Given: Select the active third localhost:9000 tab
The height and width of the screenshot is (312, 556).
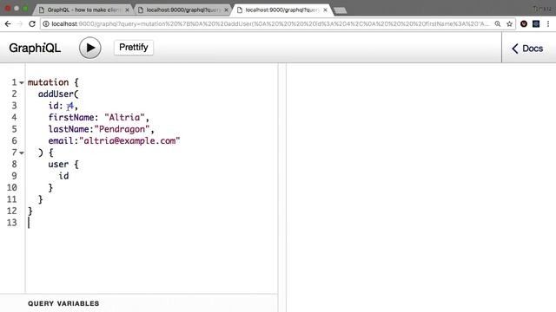Looking at the screenshot, I should (281, 10).
